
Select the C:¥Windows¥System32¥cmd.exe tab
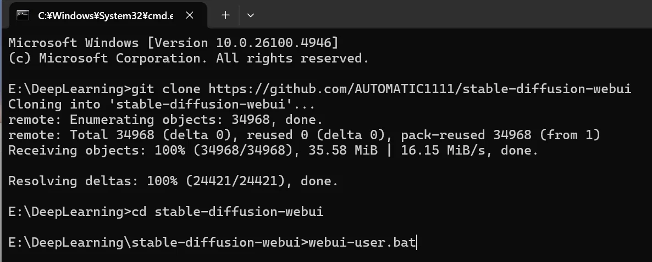pyautogui.click(x=105, y=15)
